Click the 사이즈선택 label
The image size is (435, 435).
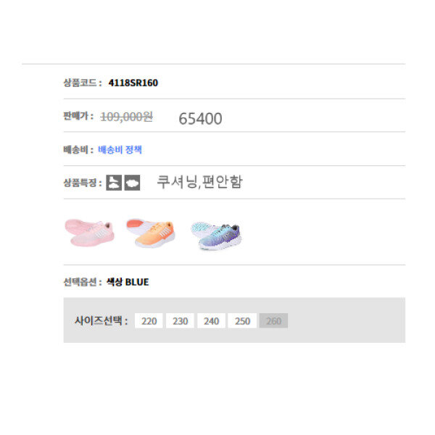tap(101, 320)
